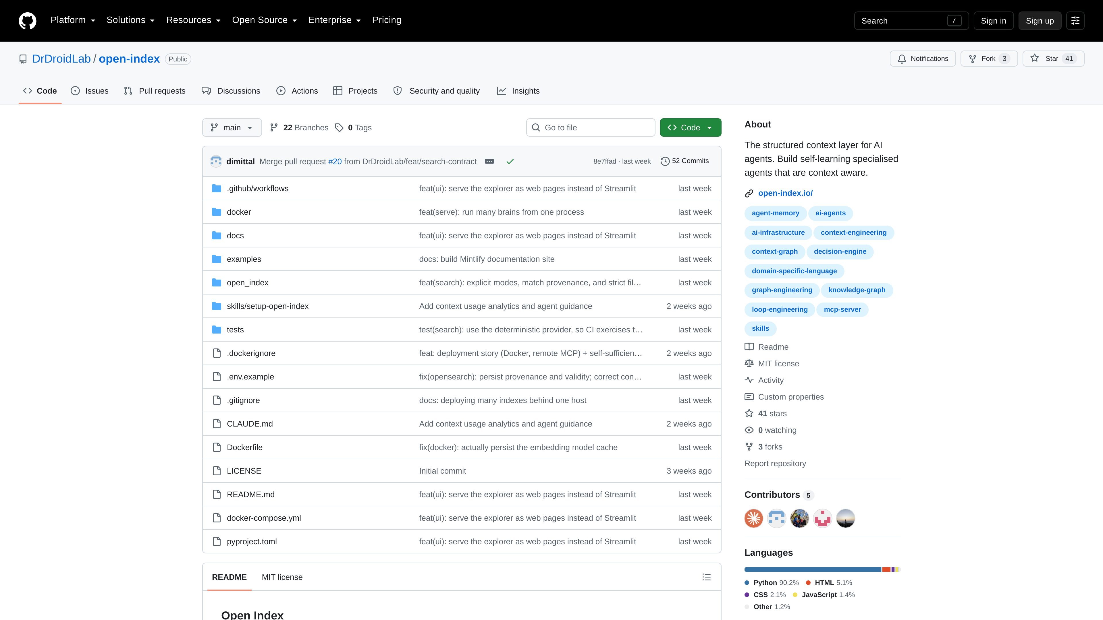The width and height of the screenshot is (1103, 620).
Task: Click the Report repository link
Action: [x=775, y=463]
